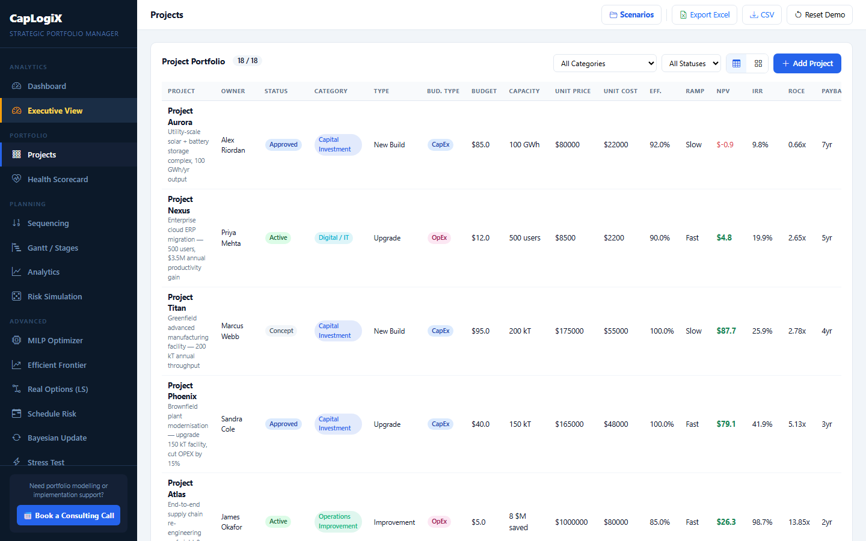Reset the demo data
The height and width of the screenshot is (541, 866).
tap(819, 14)
